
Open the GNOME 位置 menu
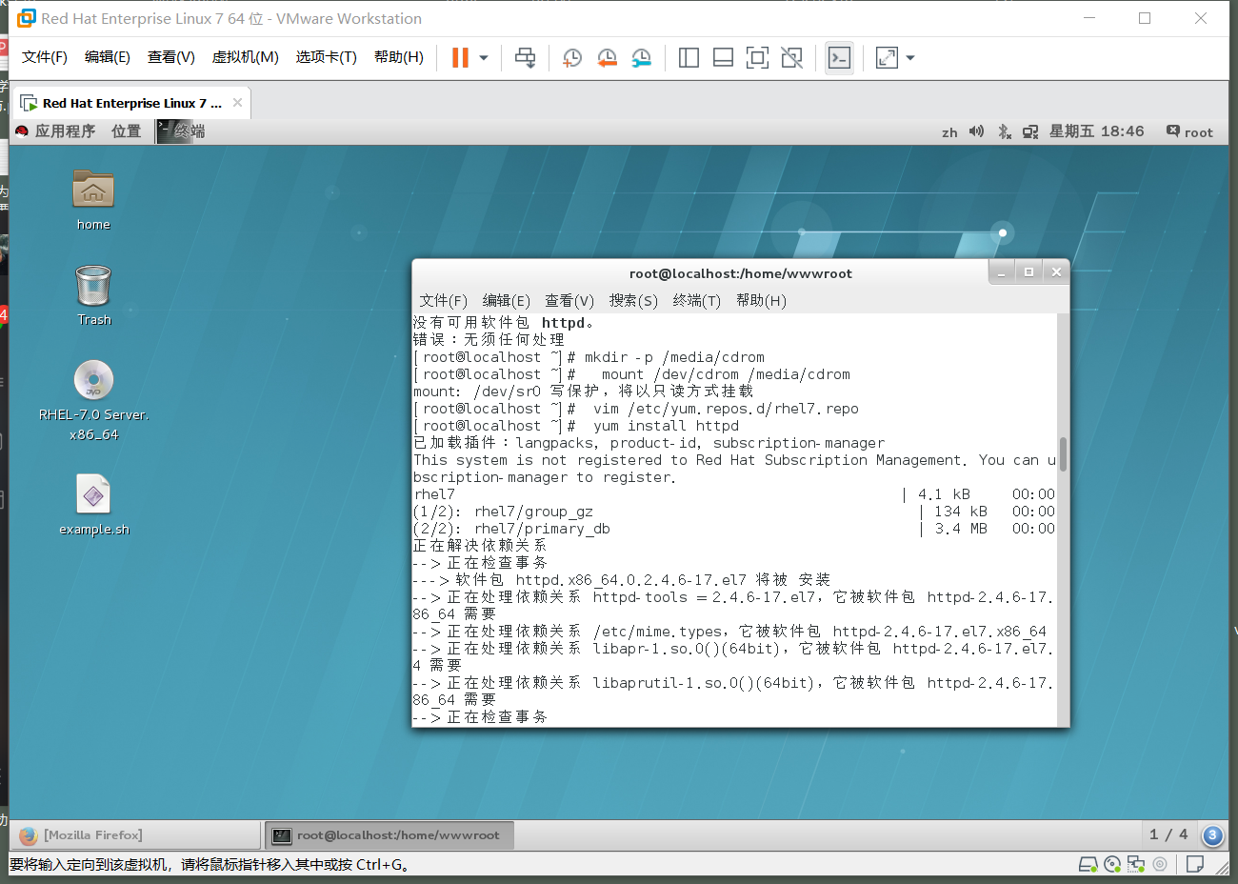[126, 131]
